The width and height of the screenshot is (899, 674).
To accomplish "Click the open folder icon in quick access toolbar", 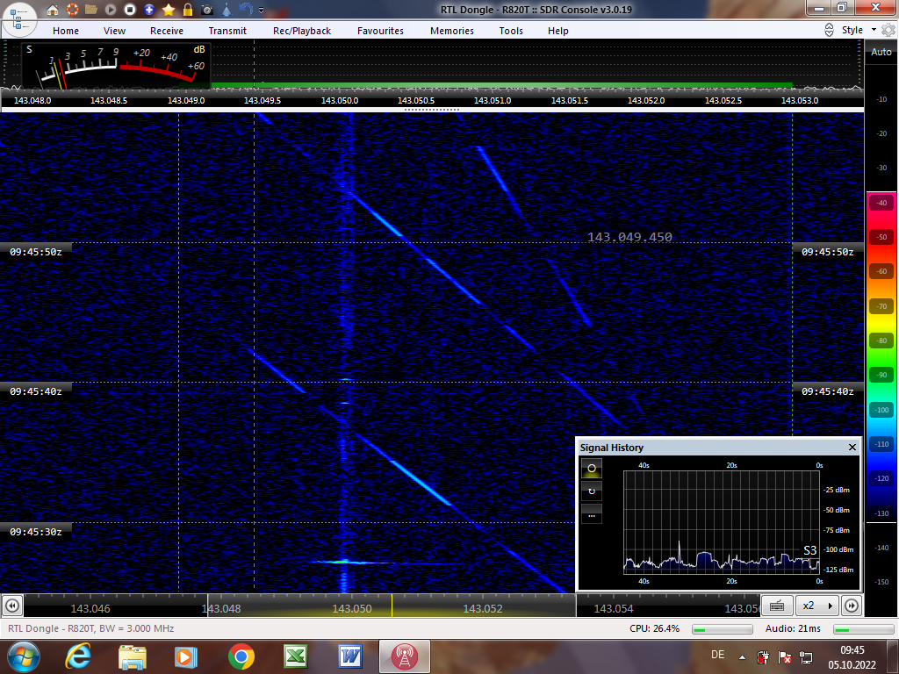I will click(91, 10).
